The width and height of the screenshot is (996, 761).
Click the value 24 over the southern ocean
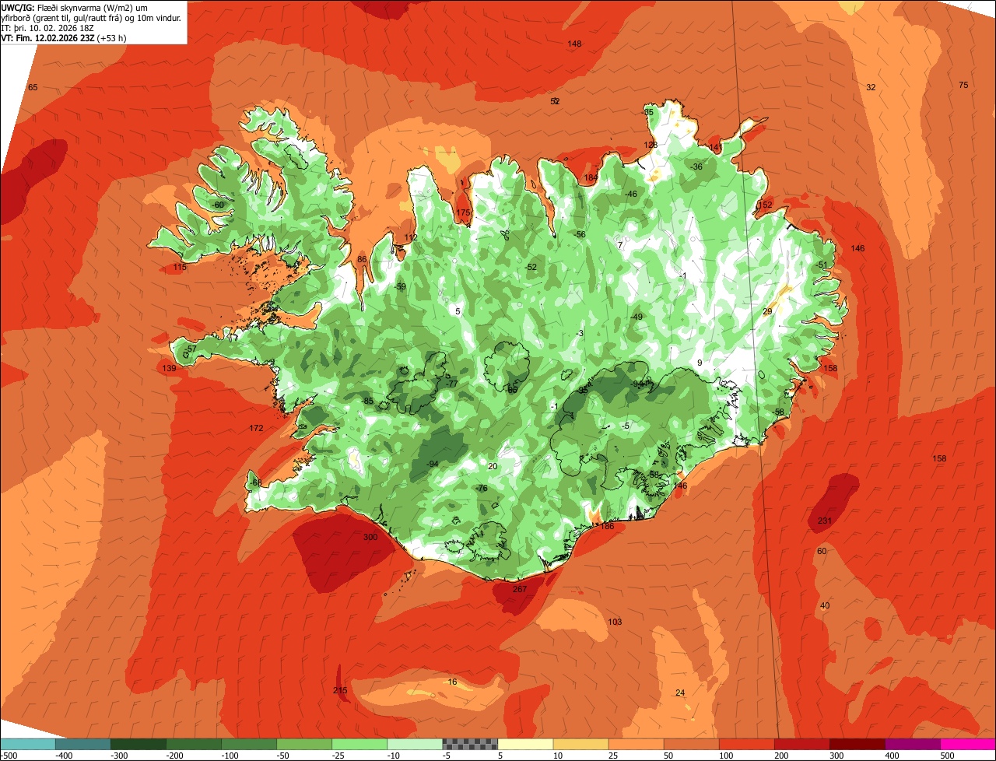point(680,693)
